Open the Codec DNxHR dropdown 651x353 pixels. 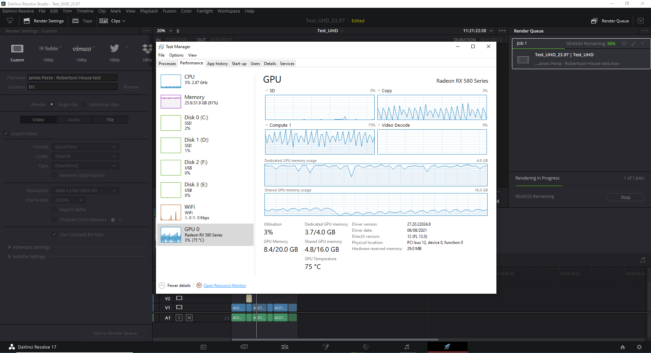85,156
